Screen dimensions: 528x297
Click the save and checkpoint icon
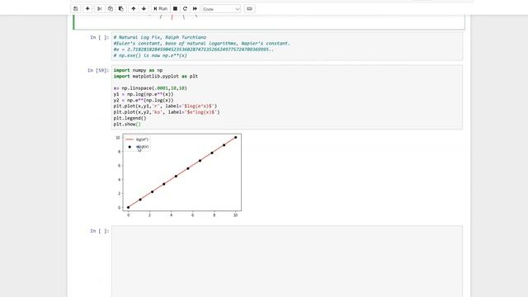click(x=76, y=9)
